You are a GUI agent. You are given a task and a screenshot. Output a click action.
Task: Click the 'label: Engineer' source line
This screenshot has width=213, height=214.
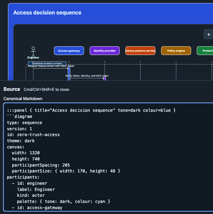(x=36, y=189)
